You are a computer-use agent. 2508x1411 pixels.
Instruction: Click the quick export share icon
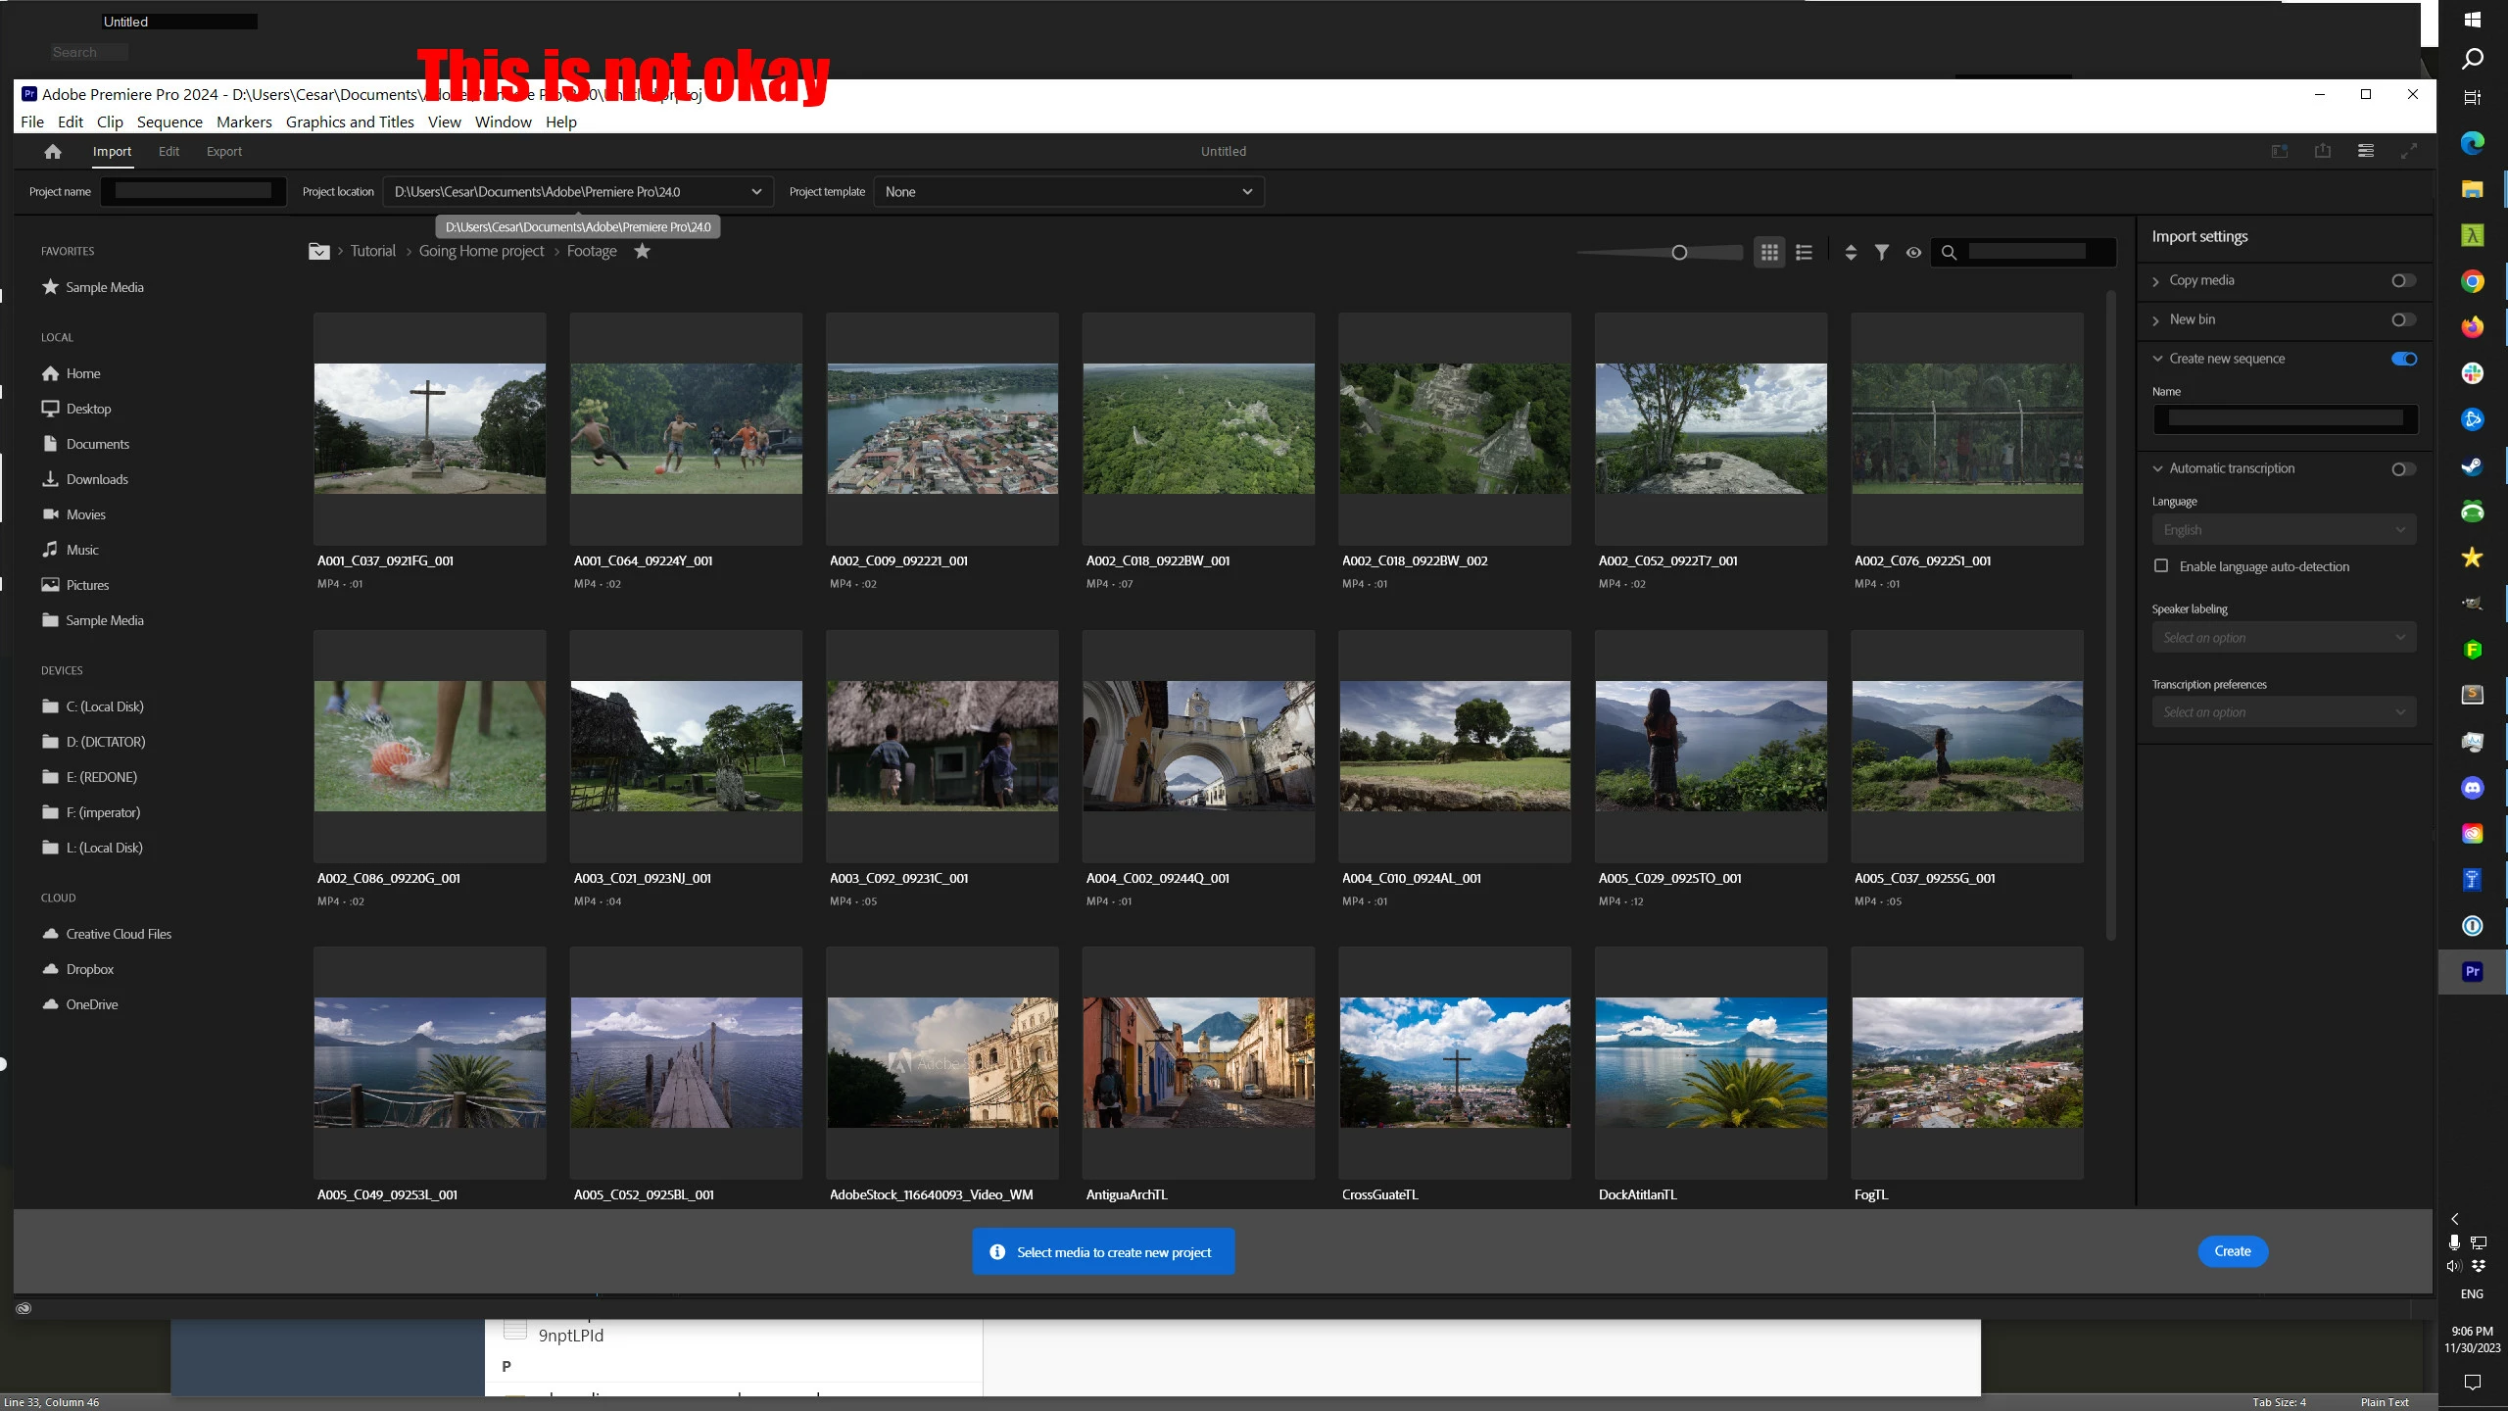coord(2323,151)
